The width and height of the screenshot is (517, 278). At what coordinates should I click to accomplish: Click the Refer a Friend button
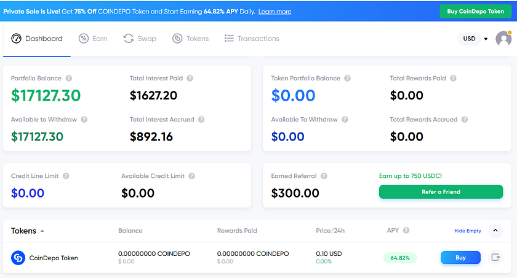click(441, 192)
